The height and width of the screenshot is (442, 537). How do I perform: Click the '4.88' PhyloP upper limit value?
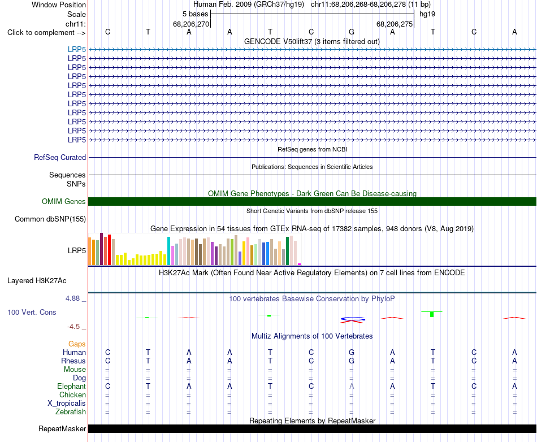(72, 298)
